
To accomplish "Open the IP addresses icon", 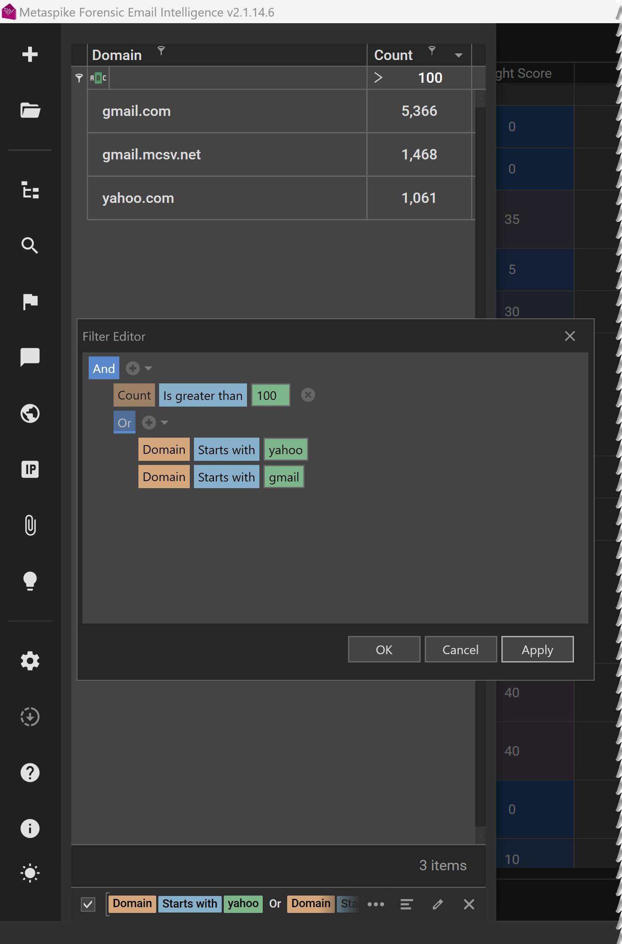I will (30, 469).
